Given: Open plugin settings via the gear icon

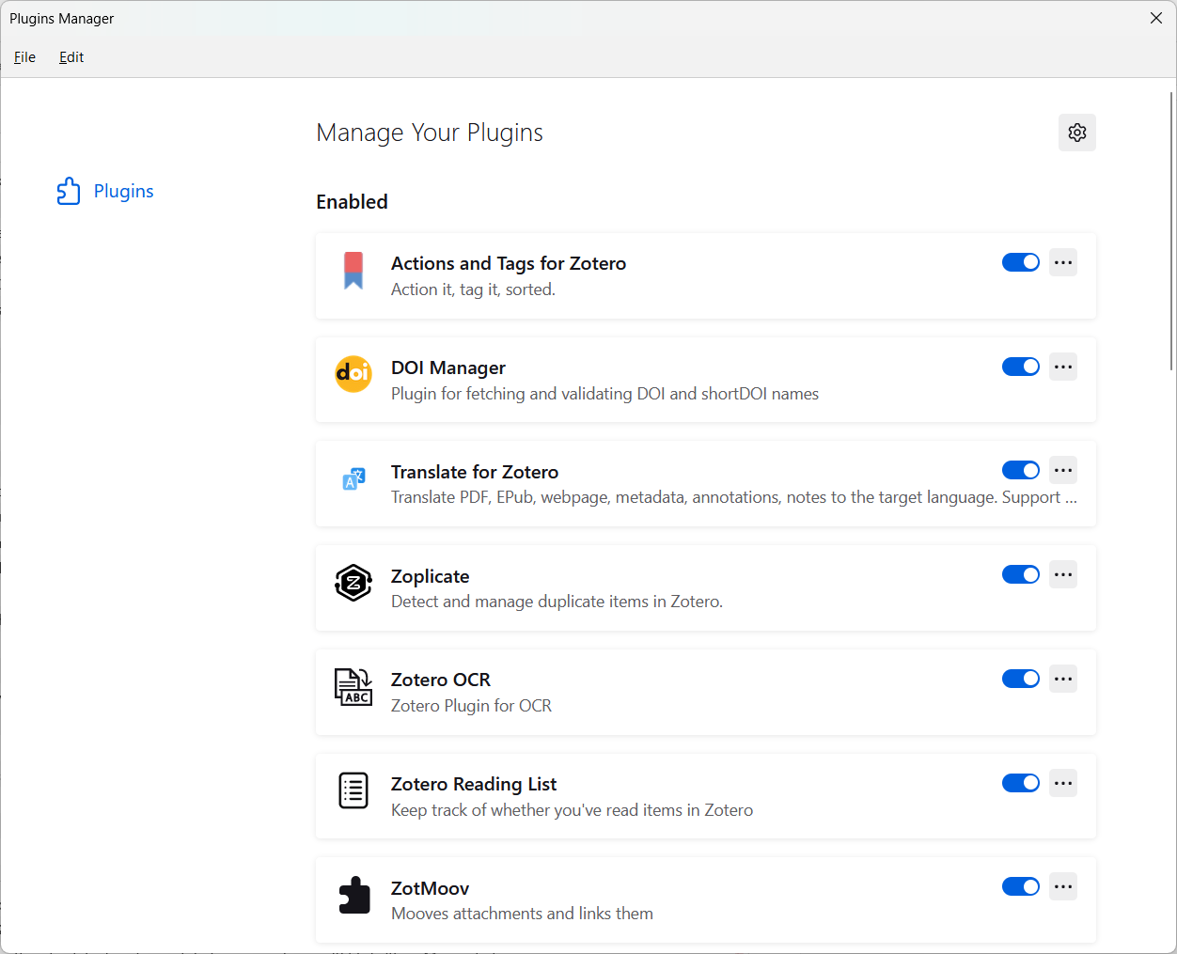Looking at the screenshot, I should [1076, 133].
